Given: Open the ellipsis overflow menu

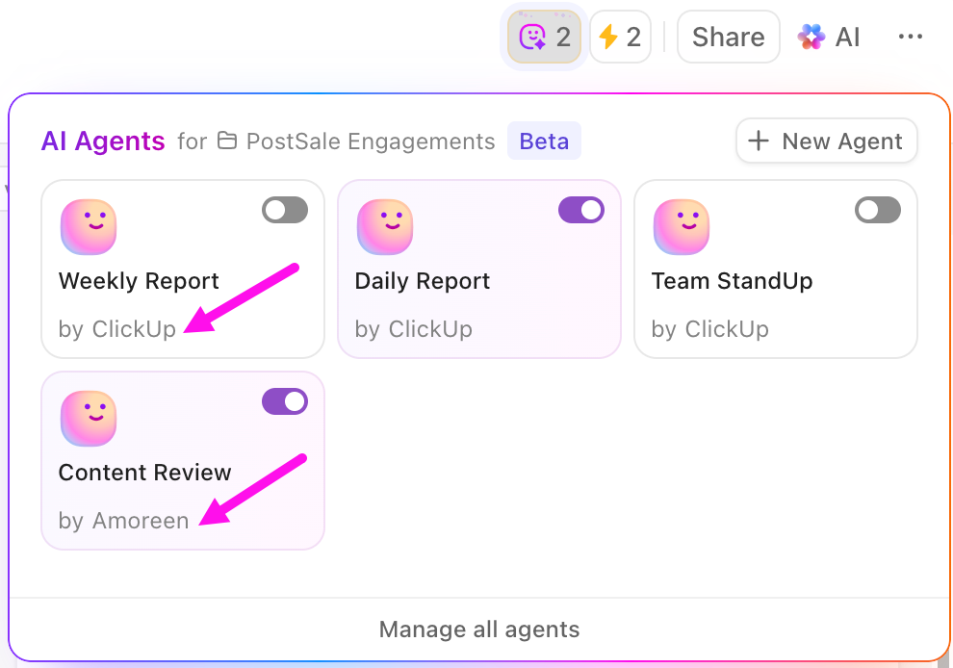Looking at the screenshot, I should pyautogui.click(x=910, y=37).
